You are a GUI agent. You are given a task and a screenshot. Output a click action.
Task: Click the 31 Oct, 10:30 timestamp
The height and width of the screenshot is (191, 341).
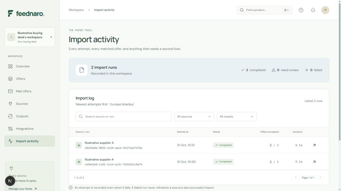pyautogui.click(x=186, y=162)
